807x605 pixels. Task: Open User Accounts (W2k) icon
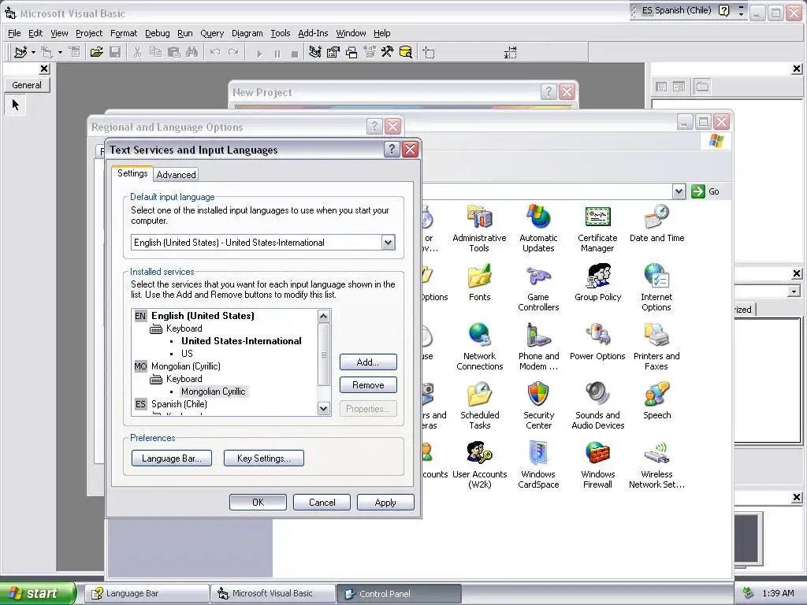pyautogui.click(x=479, y=466)
